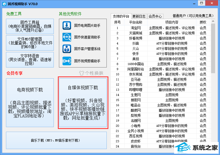Close the 固乔视频助手 window
Viewport: 220px width, 155px height.
212,3
